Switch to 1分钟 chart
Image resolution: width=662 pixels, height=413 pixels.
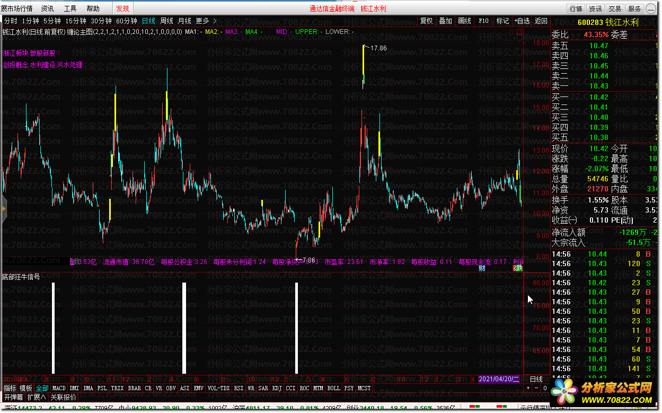tap(31, 21)
